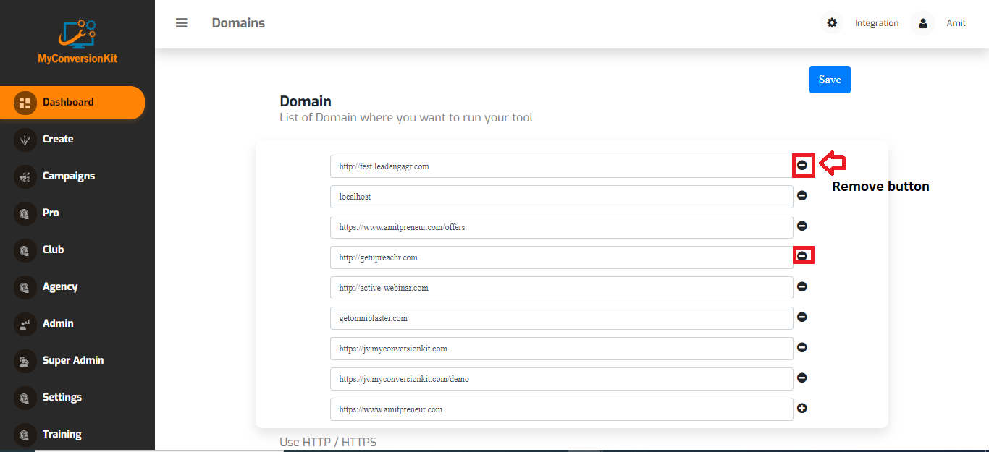Click the 'List of Domain' description text
989x452 pixels.
[x=406, y=117]
